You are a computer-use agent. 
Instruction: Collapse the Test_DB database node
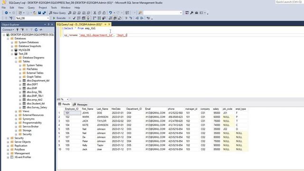12,54
